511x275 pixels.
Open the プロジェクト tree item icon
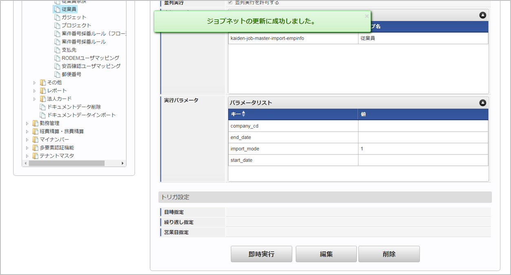pyautogui.click(x=57, y=25)
